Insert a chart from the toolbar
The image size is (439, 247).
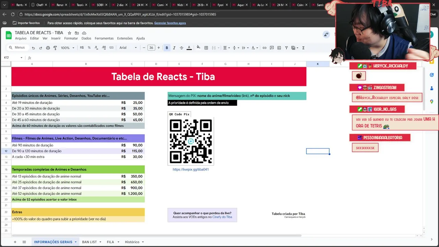tap(279, 48)
